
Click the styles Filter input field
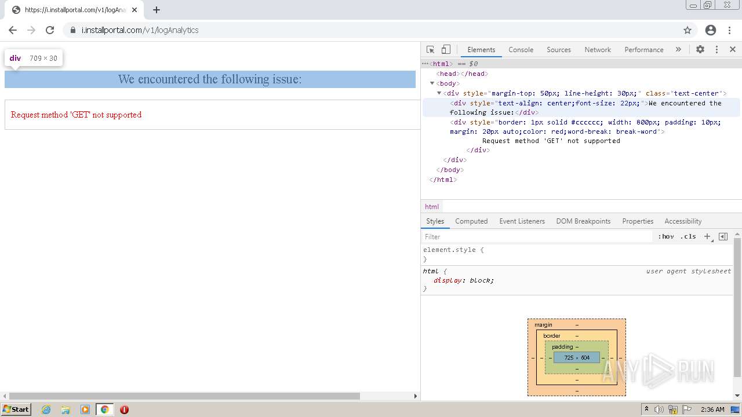click(x=537, y=236)
